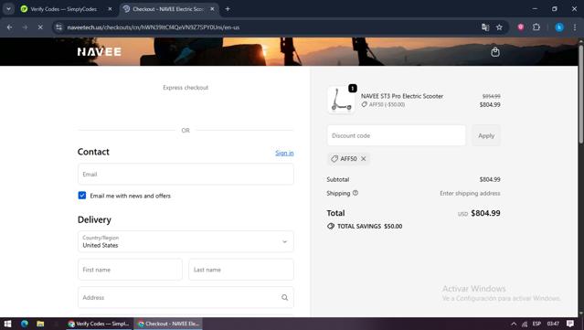Apply the discount code
This screenshot has width=584, height=330.
tap(486, 135)
